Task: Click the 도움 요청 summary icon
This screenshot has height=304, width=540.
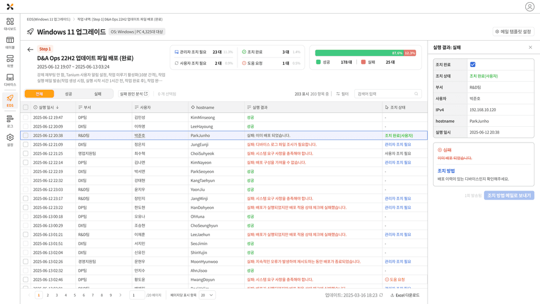Action: pos(244,63)
